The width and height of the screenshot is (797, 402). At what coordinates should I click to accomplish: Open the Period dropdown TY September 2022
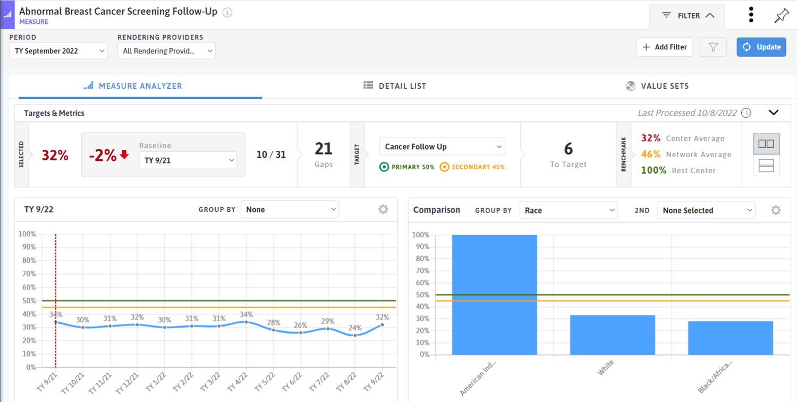58,51
